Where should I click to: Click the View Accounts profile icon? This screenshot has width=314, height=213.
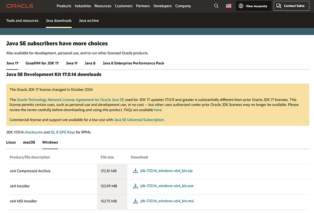[241, 6]
